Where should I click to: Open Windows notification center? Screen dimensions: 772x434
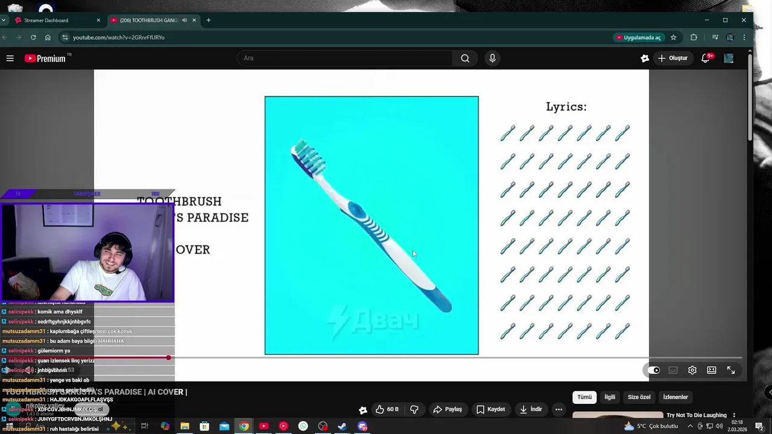pyautogui.click(x=759, y=426)
